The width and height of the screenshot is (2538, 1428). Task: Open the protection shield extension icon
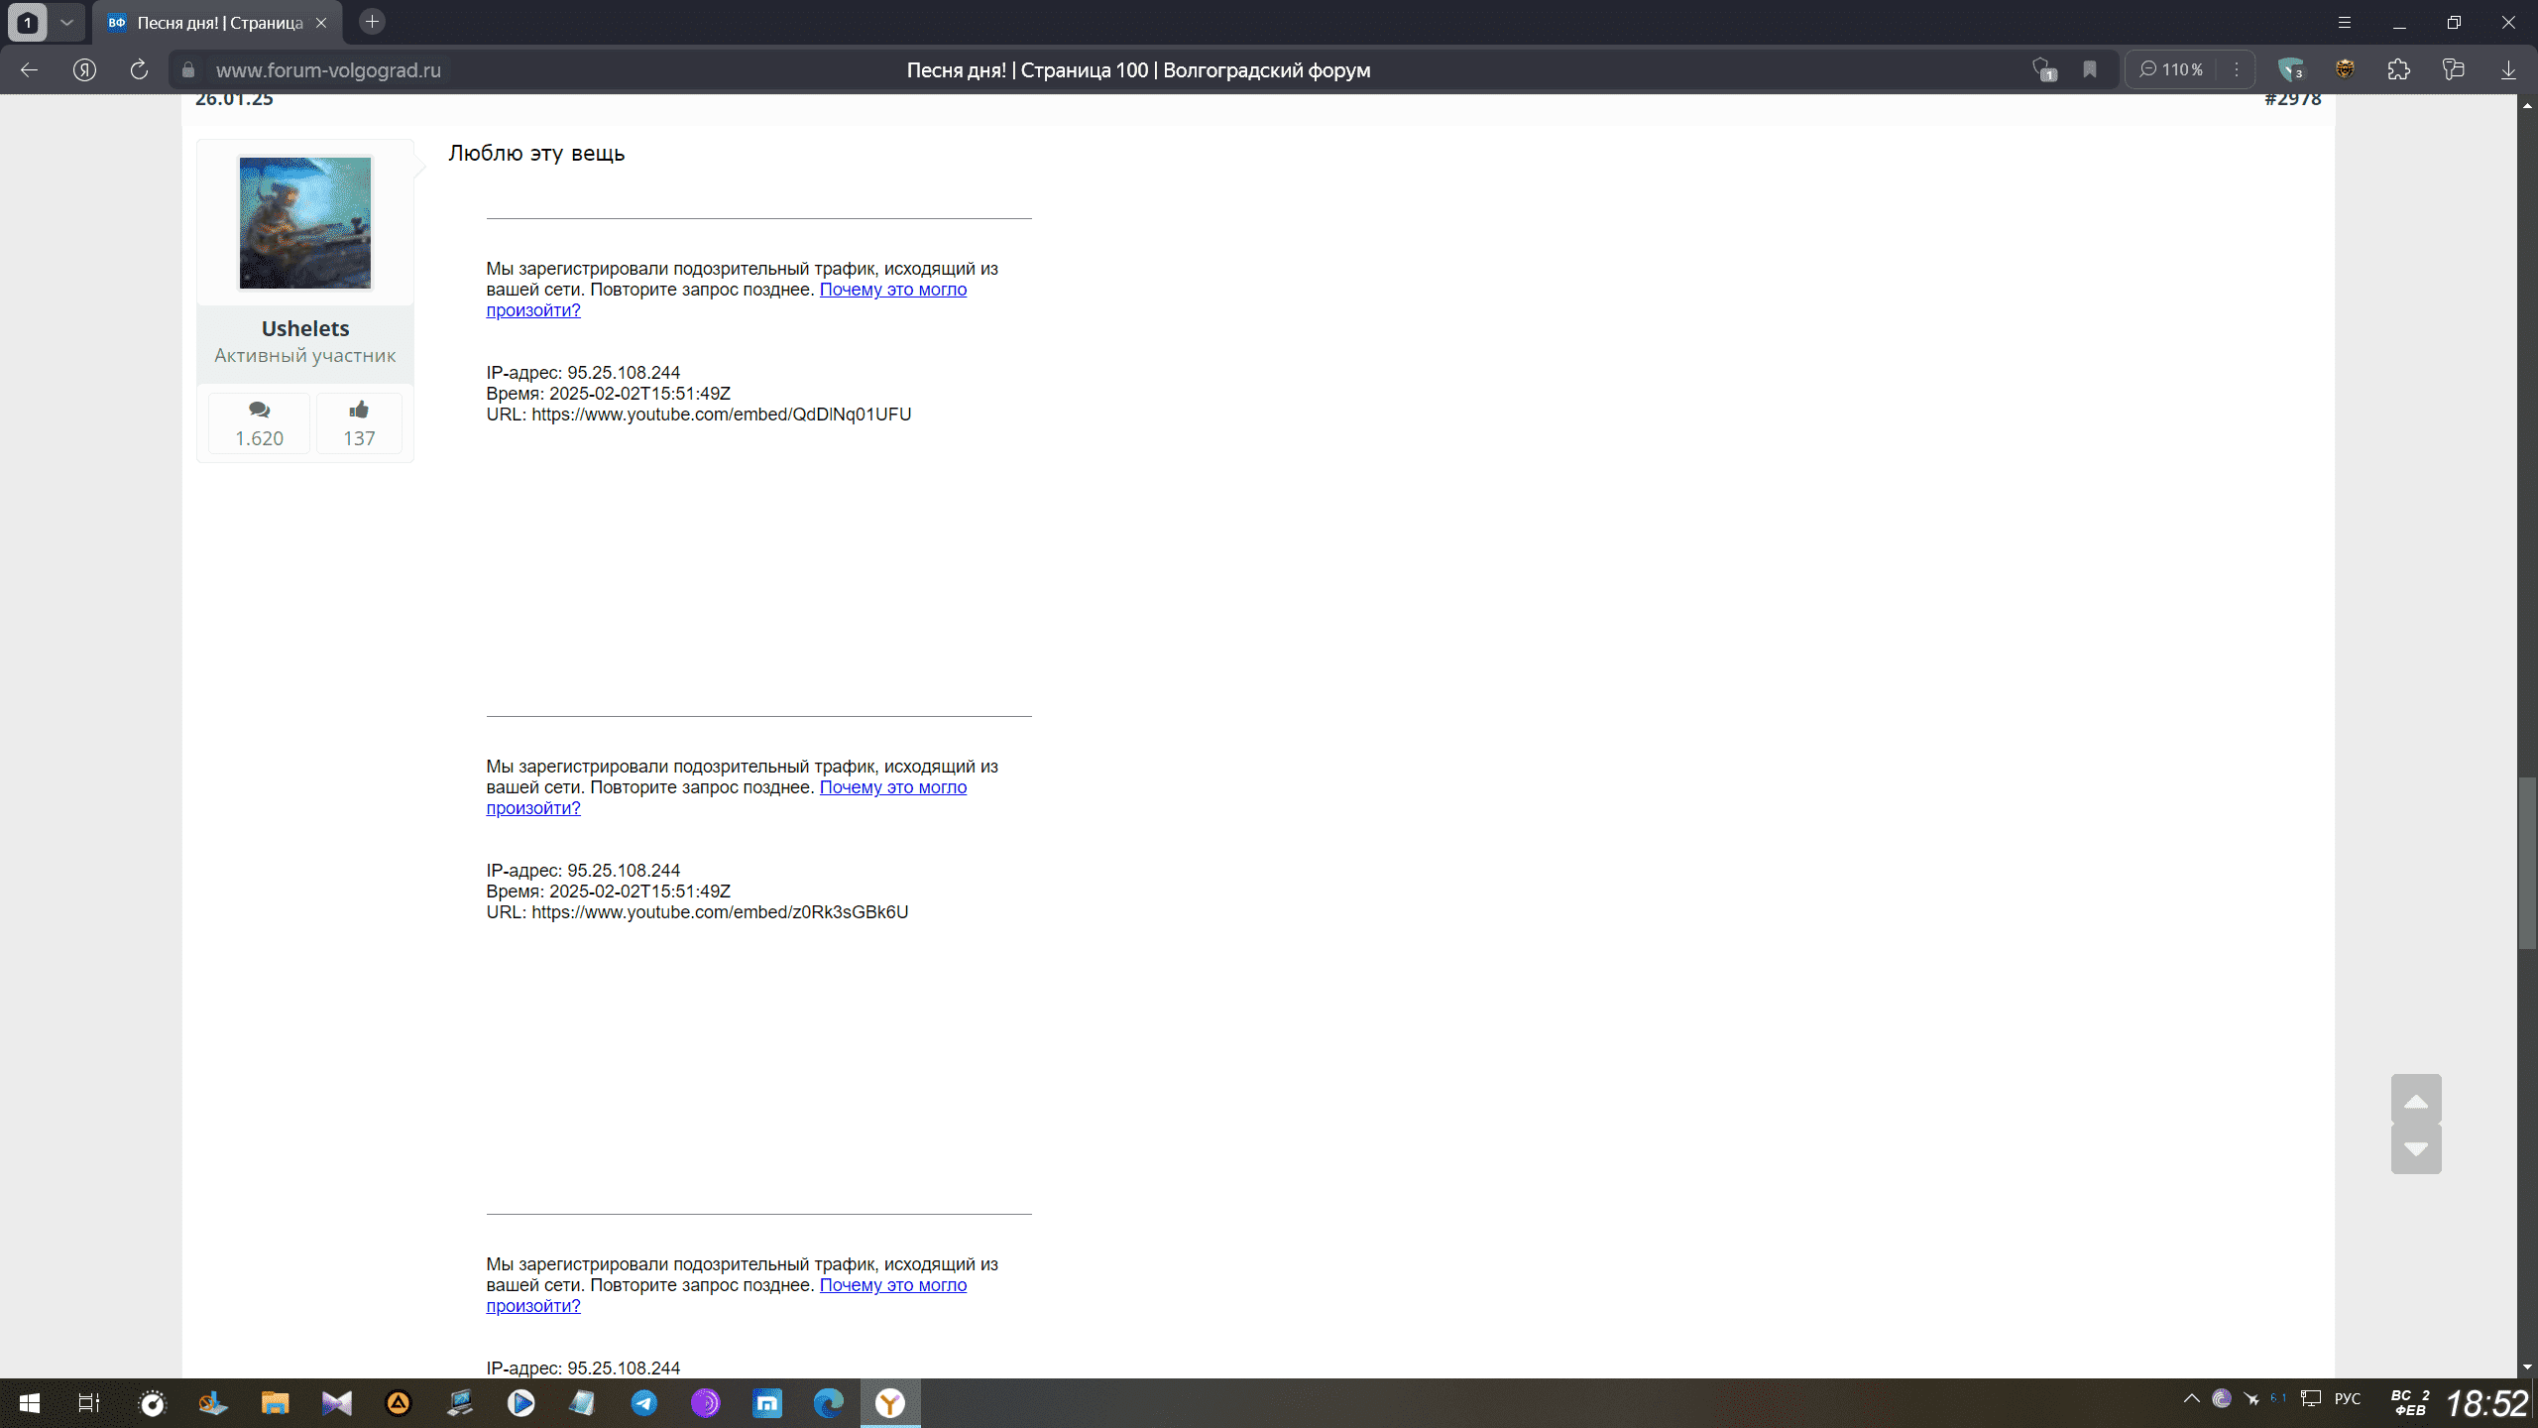(2290, 69)
